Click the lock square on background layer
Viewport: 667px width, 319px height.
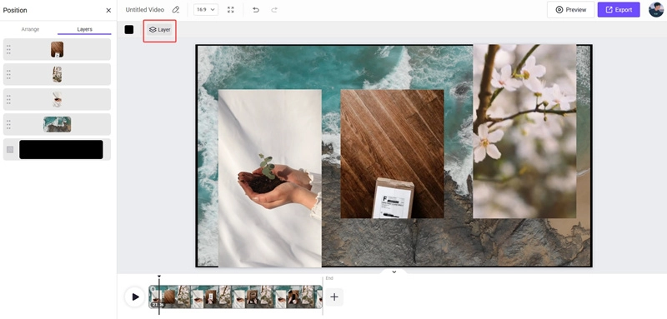[x=10, y=150]
